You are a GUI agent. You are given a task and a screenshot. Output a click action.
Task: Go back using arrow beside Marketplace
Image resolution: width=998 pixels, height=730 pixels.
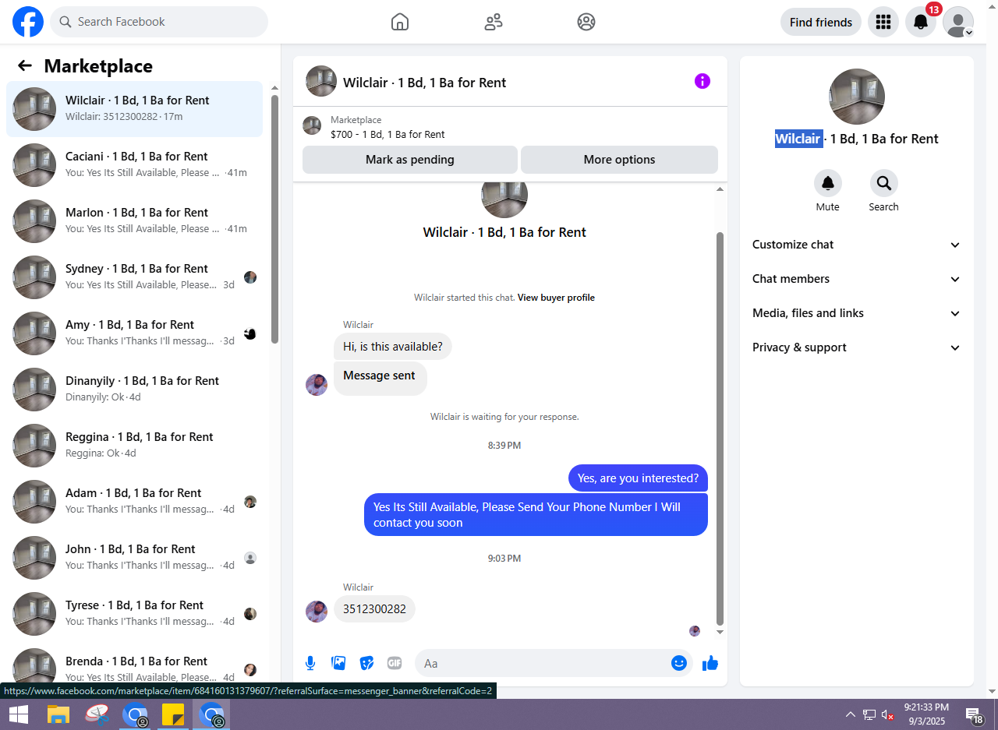pyautogui.click(x=25, y=66)
